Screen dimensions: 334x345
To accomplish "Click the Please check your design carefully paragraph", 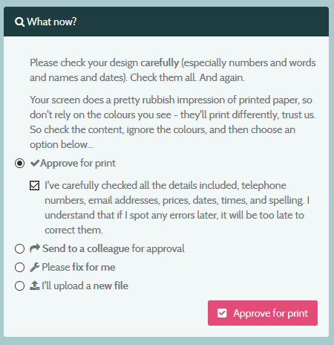I will pyautogui.click(x=173, y=70).
